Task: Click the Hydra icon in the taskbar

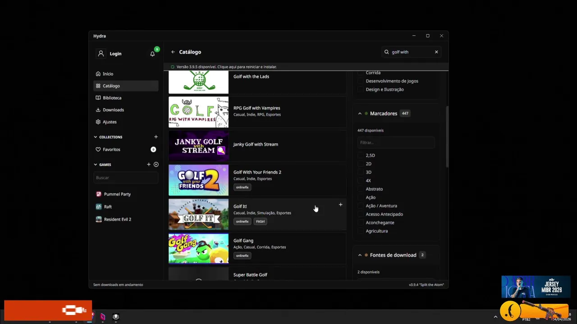Action: click(x=116, y=317)
